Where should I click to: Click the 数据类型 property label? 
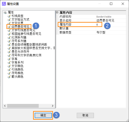tap(66, 32)
